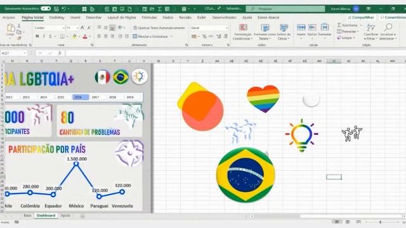Select the large rainbow lightbulb image
Screen dimensions: 406x228
pyautogui.click(x=302, y=136)
